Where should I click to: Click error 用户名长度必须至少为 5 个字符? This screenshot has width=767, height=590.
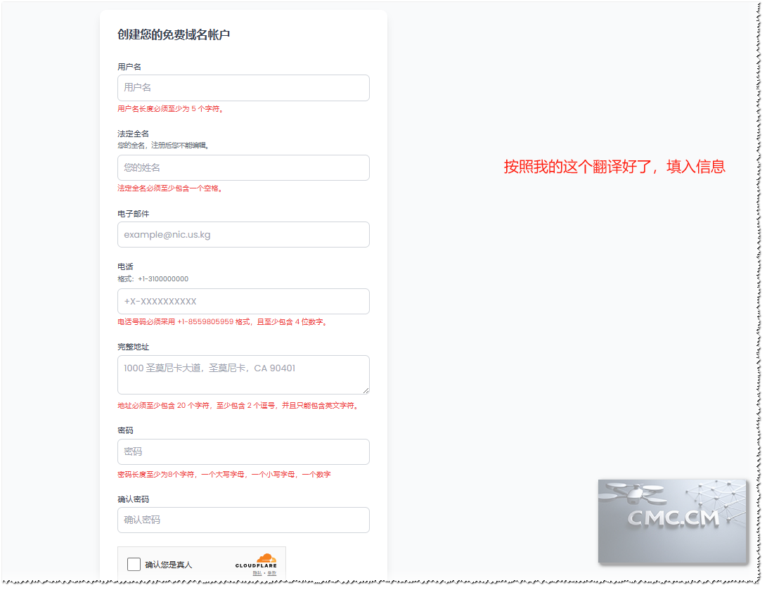coord(171,108)
